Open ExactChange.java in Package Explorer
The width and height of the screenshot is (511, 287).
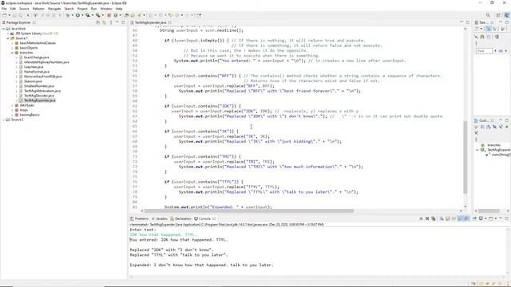pyautogui.click(x=36, y=57)
